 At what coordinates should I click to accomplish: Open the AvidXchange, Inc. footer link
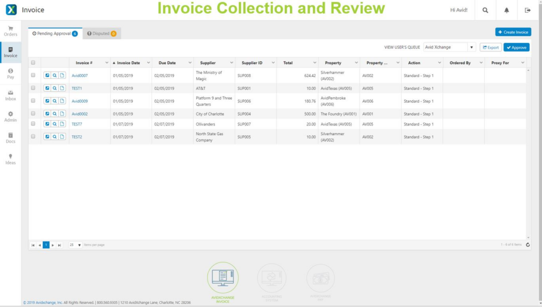click(x=42, y=303)
